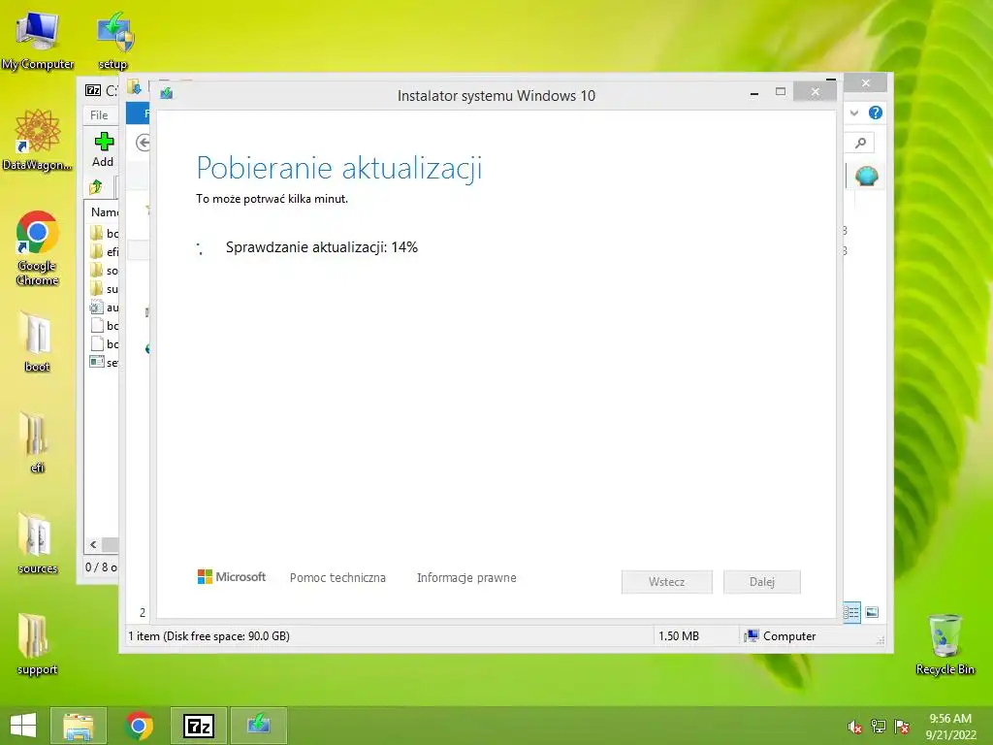This screenshot has width=993, height=745.
Task: Click the 7-Zip scroll left arrow
Action: pyautogui.click(x=94, y=544)
